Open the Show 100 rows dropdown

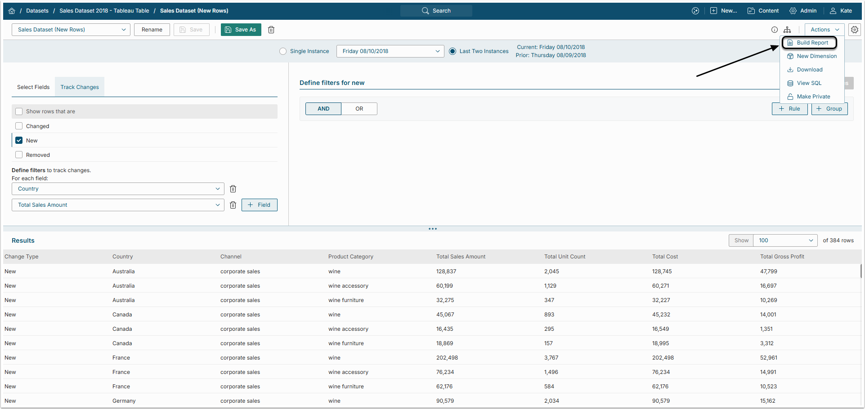click(x=785, y=240)
